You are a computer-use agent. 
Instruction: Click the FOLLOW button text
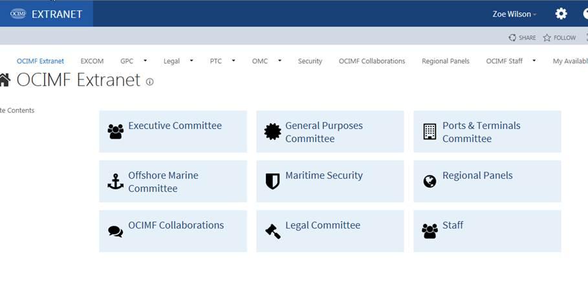565,38
